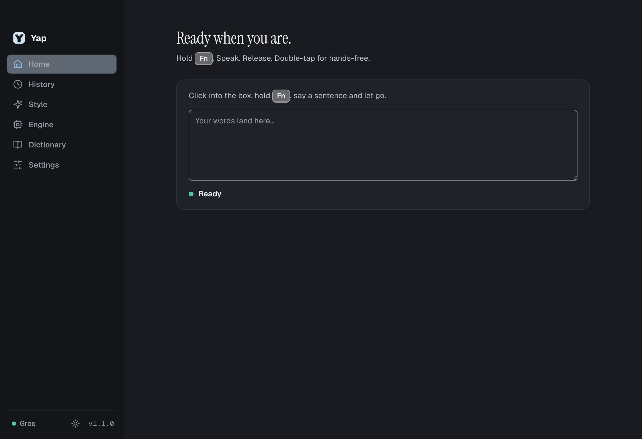Click the History clock icon
Viewport: 642px width, 439px height.
pos(18,84)
